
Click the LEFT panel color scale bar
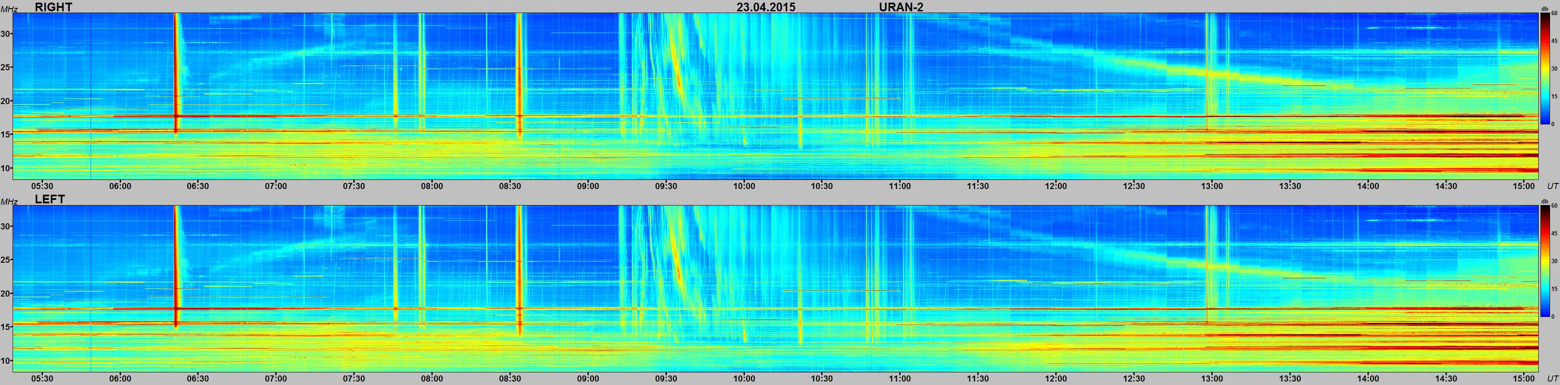(1545, 261)
